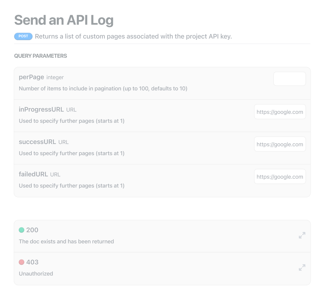The height and width of the screenshot is (295, 324).
Task: Click the QUERY PARAMETERS section heading
Action: (x=40, y=56)
